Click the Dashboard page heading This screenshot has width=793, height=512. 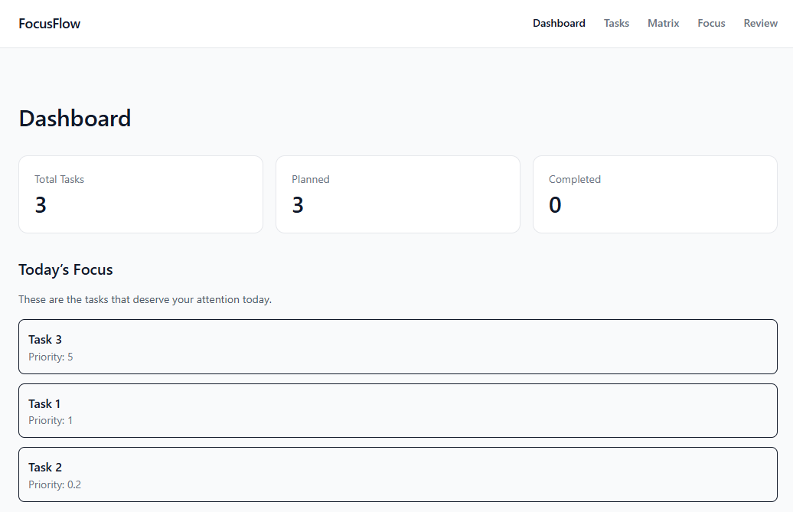75,119
